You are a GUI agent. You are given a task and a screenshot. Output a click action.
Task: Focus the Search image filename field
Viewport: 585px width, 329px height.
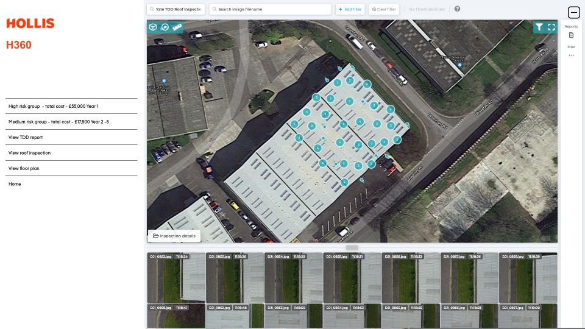pyautogui.click(x=270, y=9)
